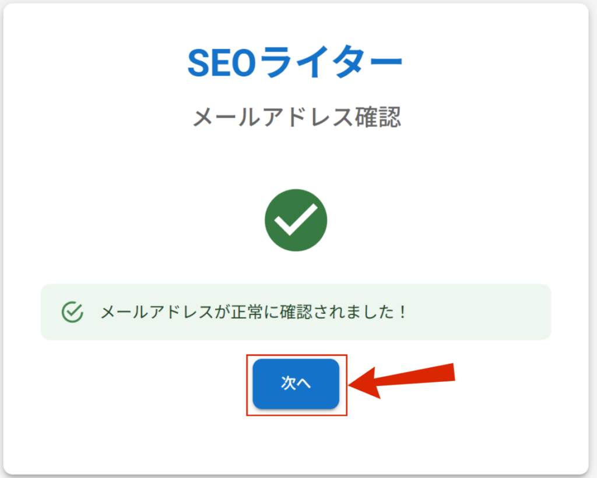The height and width of the screenshot is (478, 597).
Task: Click the small outlined check icon in alert
Action: tap(72, 312)
